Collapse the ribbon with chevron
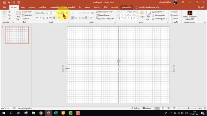 (x=205, y=22)
